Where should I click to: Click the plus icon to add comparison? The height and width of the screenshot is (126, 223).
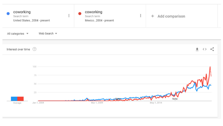pos(153,16)
